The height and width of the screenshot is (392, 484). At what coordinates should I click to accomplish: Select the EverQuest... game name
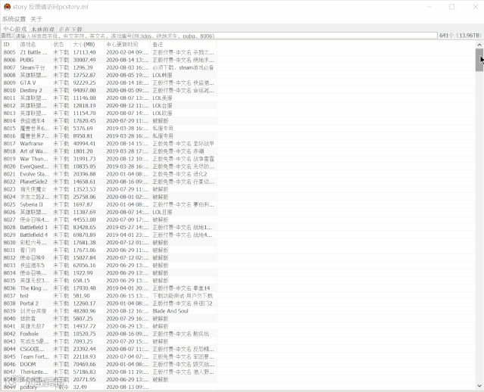(x=34, y=166)
